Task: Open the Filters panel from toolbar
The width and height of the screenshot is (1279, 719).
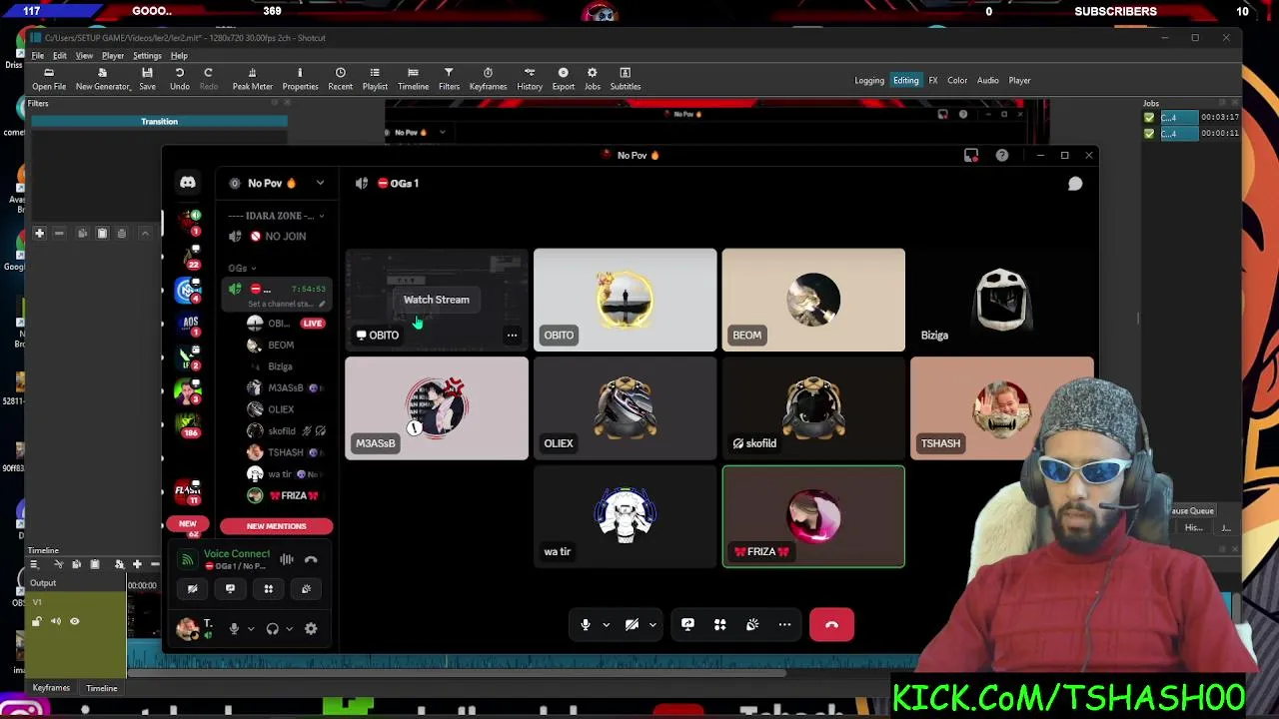Action: (449, 79)
